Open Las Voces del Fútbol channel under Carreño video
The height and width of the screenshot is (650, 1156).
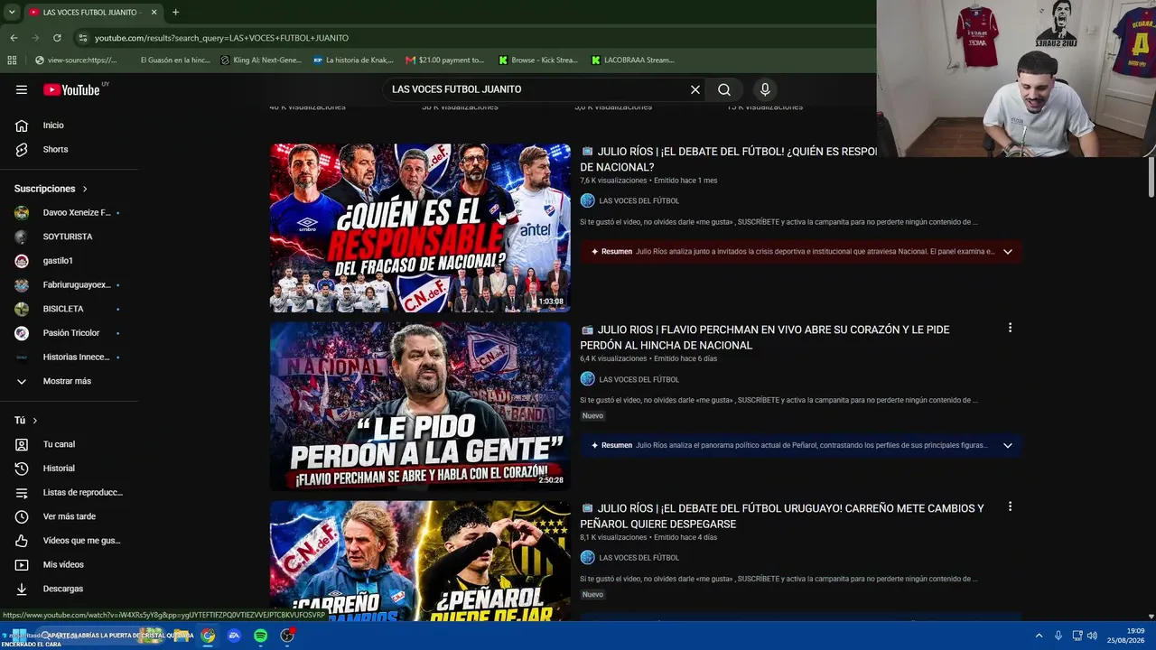pos(639,558)
